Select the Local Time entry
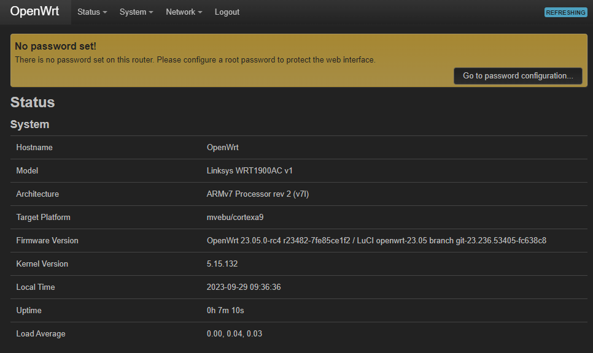This screenshot has height=353, width=593. (242, 287)
